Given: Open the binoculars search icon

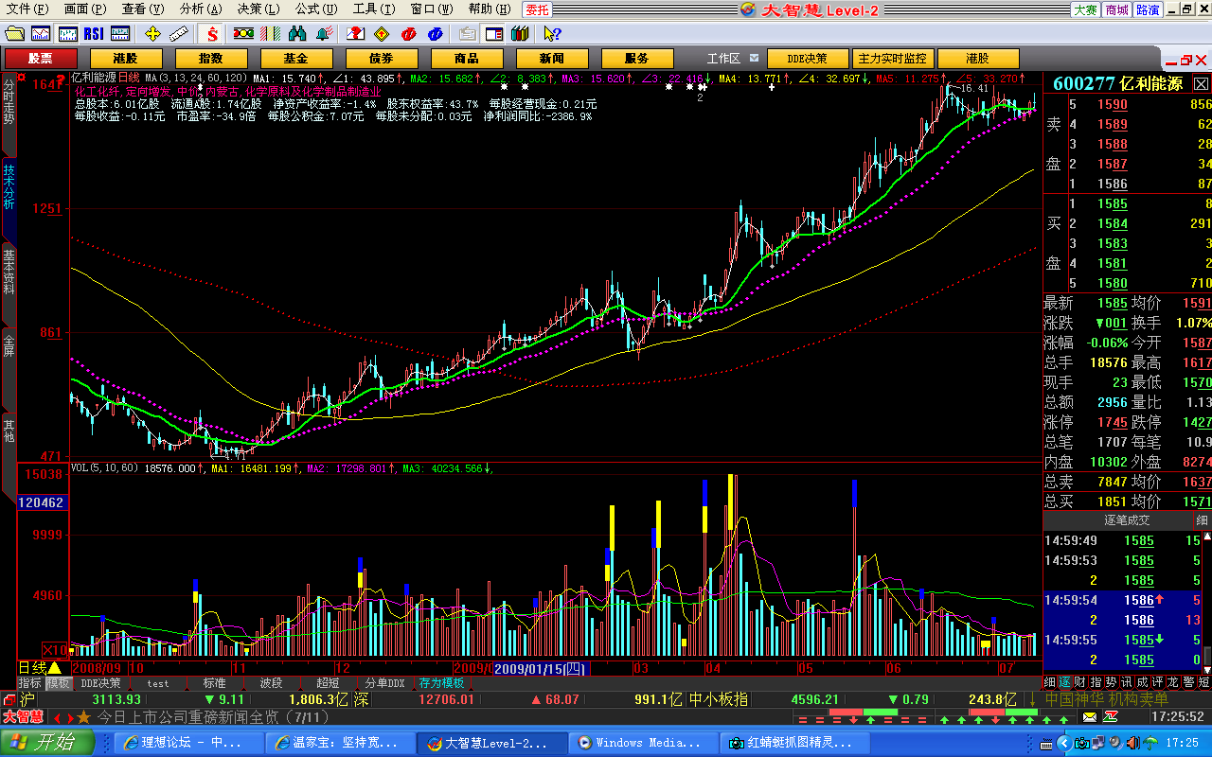Looking at the screenshot, I should click(x=296, y=33).
